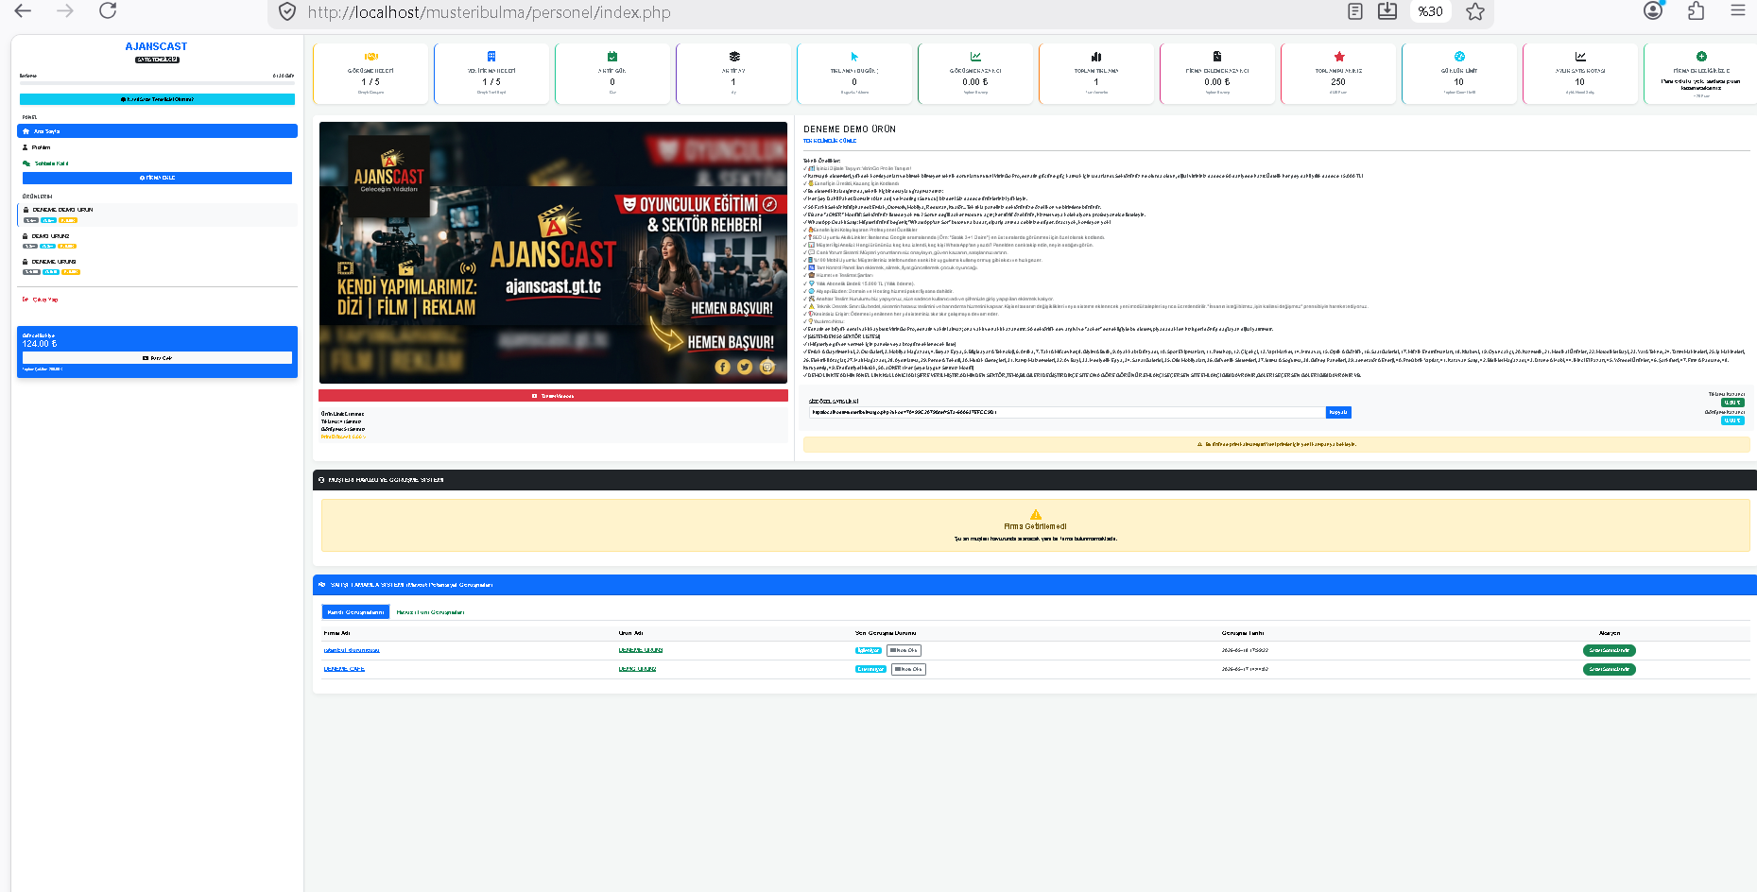Click notes button in the istanbul row
The image size is (1757, 892).
point(904,650)
